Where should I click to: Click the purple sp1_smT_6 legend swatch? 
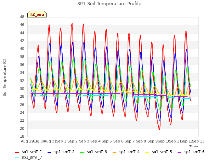(x=179, y=152)
